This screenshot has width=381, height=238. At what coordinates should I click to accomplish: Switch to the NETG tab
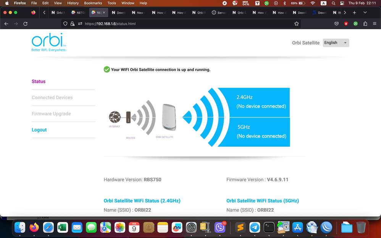78,12
